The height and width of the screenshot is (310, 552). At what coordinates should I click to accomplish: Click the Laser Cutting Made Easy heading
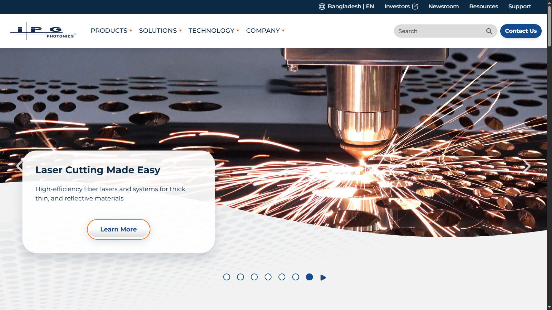(x=98, y=170)
